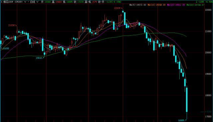The image size is (213, 122).
Task: Click the 16885 lowest price marker
Action: (182, 120)
